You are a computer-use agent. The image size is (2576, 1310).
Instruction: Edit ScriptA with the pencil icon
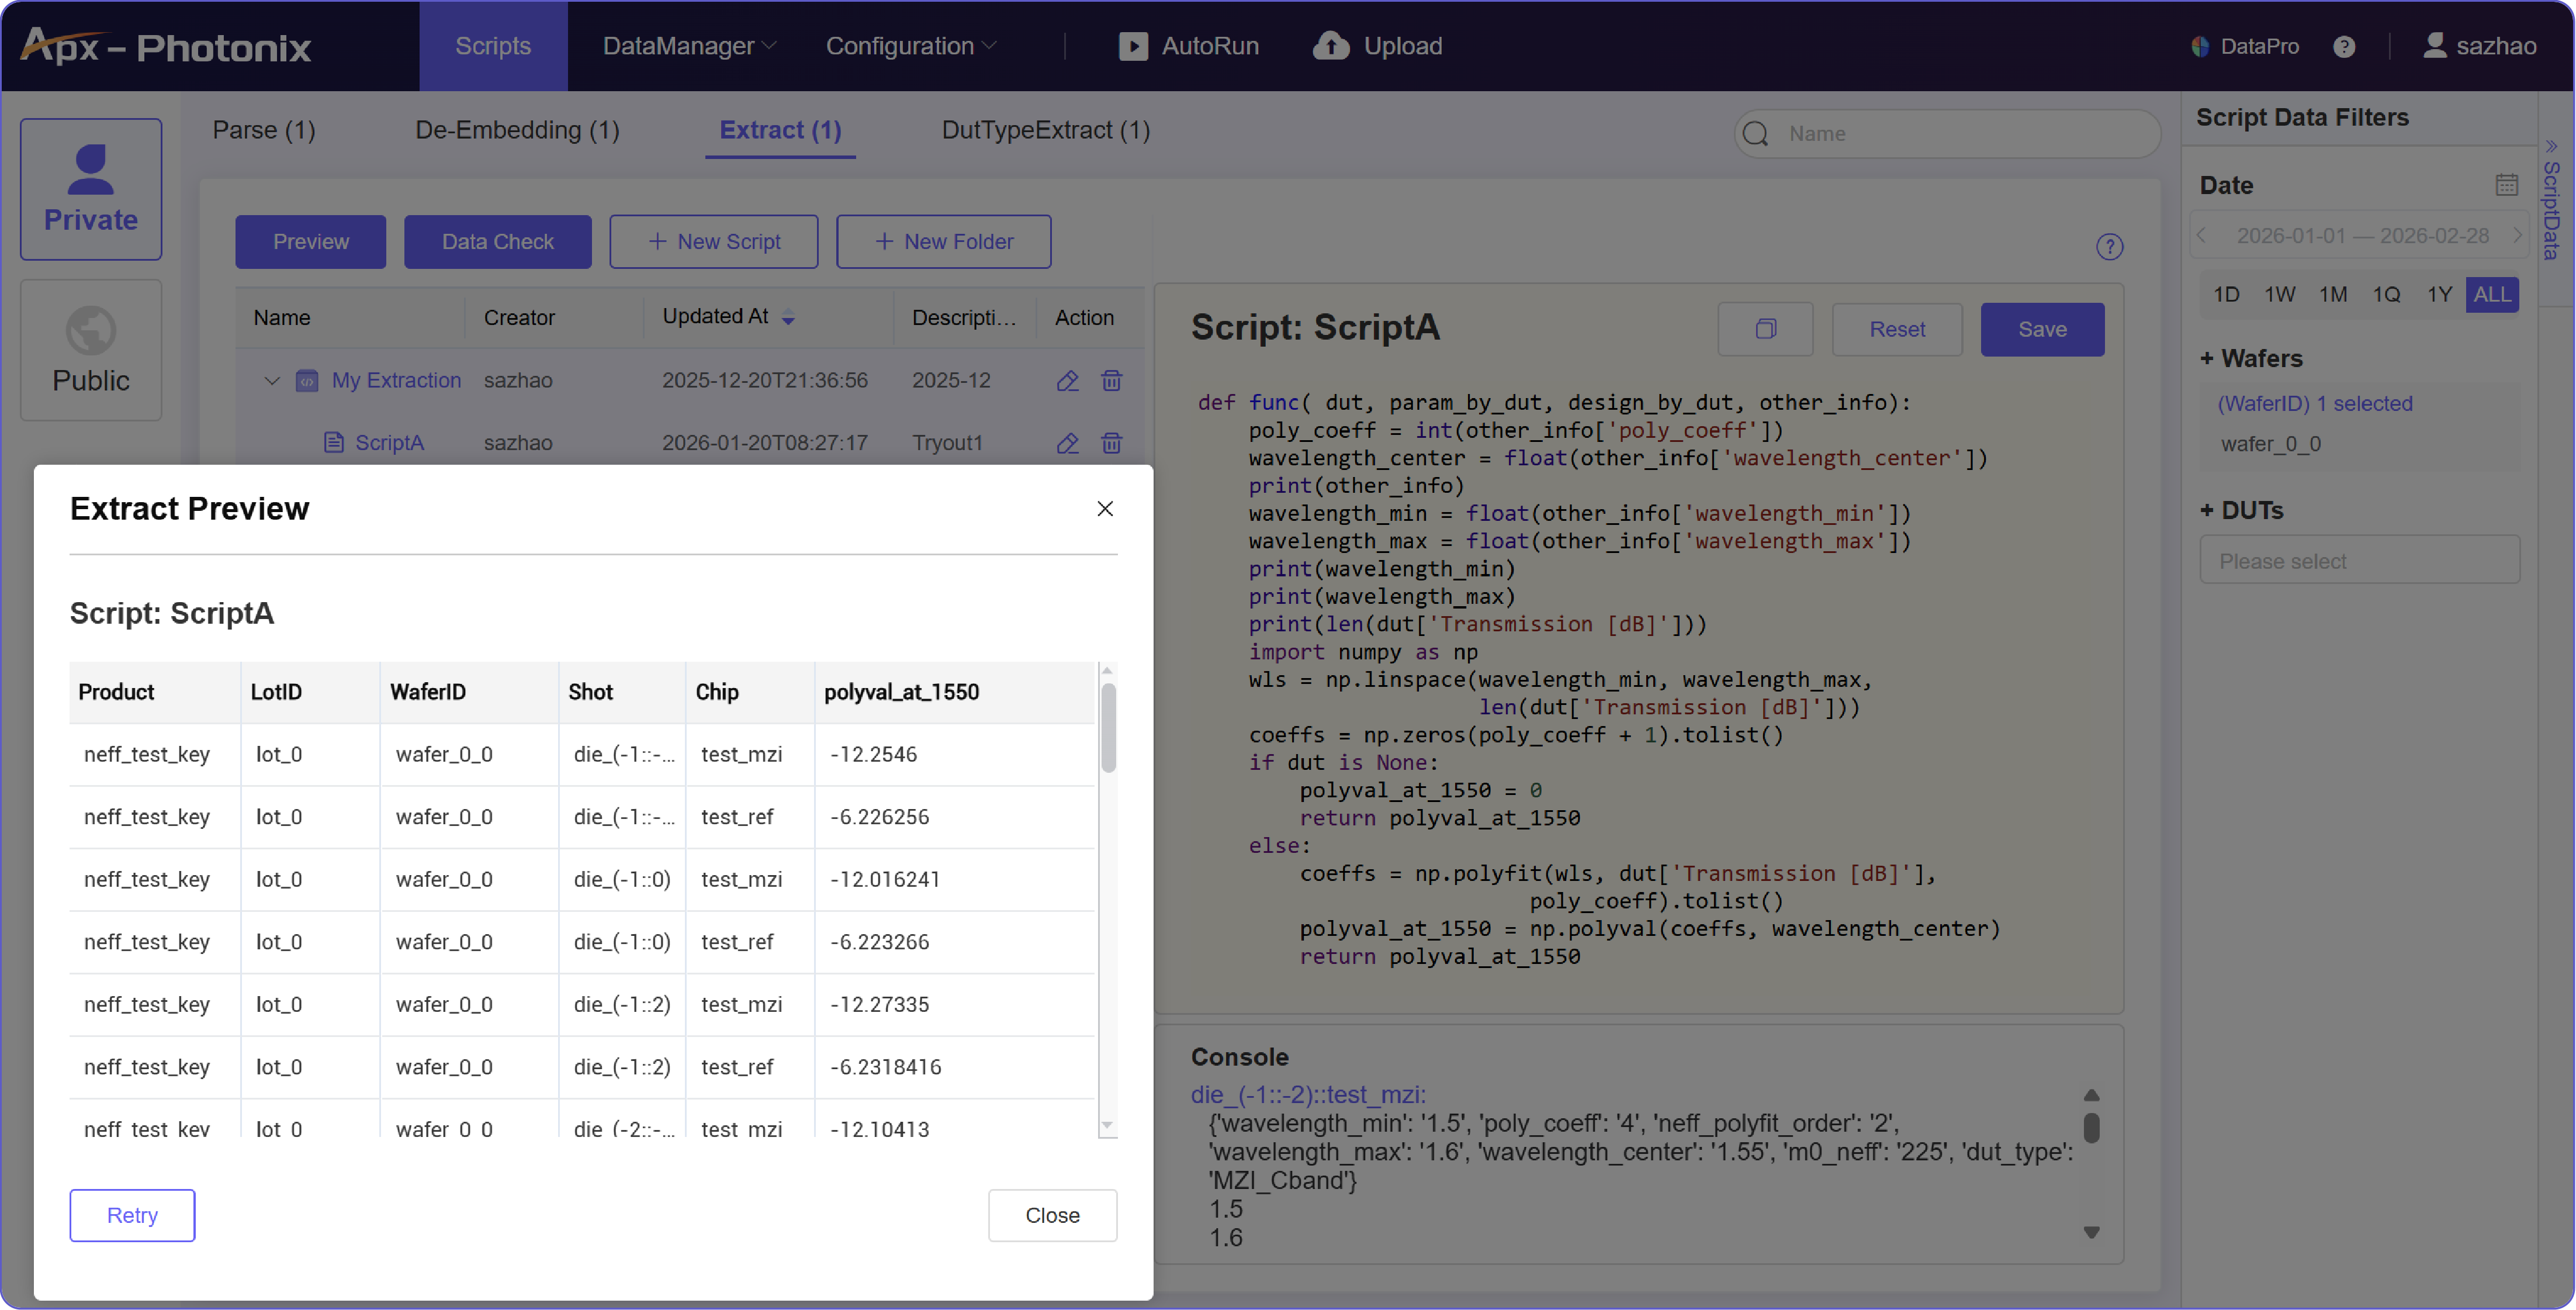pos(1067,443)
